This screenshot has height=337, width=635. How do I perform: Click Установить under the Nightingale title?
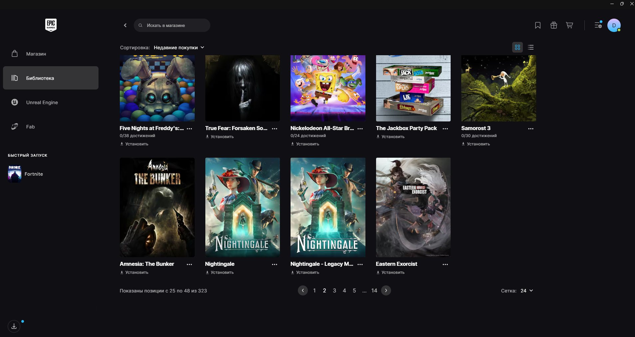pos(220,272)
